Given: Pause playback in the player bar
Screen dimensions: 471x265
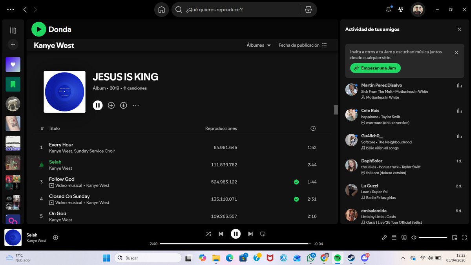Looking at the screenshot, I should [235, 234].
